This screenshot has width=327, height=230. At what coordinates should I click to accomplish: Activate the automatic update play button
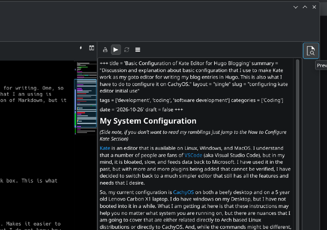(x=116, y=50)
